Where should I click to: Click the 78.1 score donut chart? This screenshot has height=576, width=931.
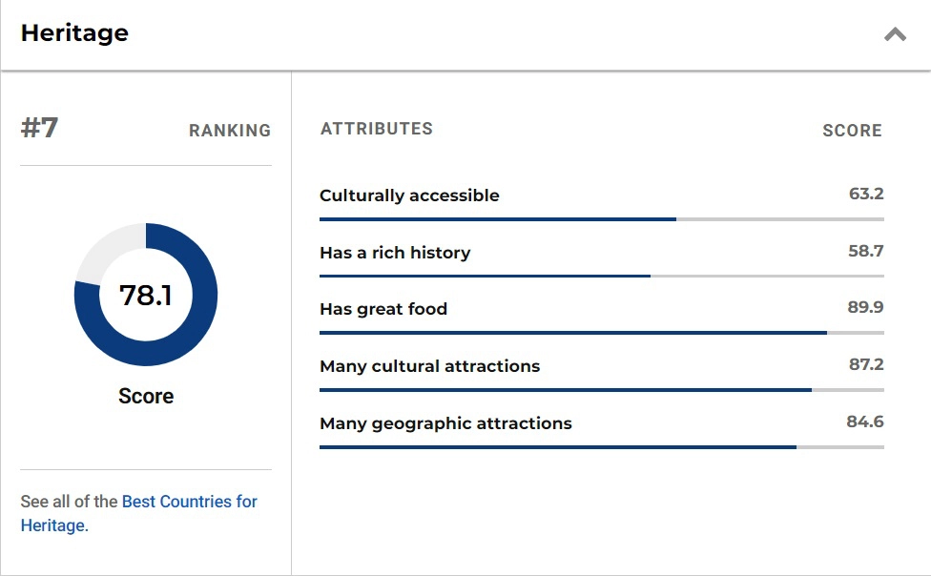(146, 295)
